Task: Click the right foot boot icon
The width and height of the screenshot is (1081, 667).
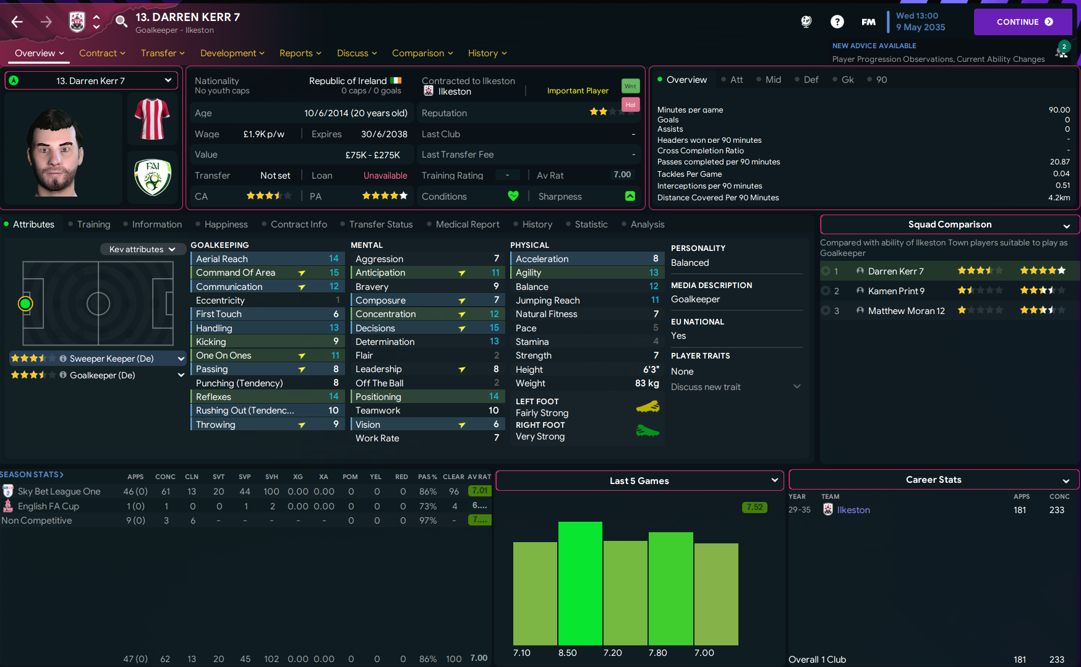Action: pyautogui.click(x=647, y=430)
